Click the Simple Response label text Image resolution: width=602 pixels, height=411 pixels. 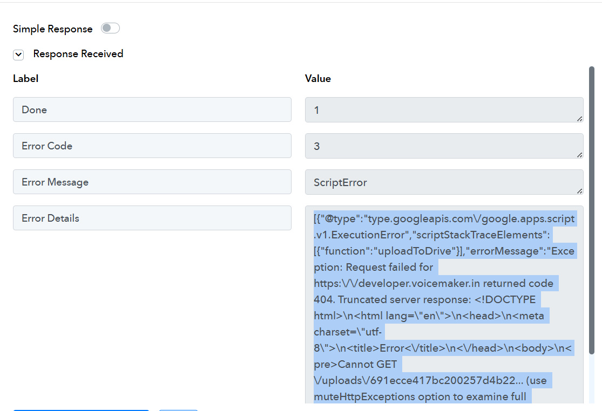click(52, 29)
